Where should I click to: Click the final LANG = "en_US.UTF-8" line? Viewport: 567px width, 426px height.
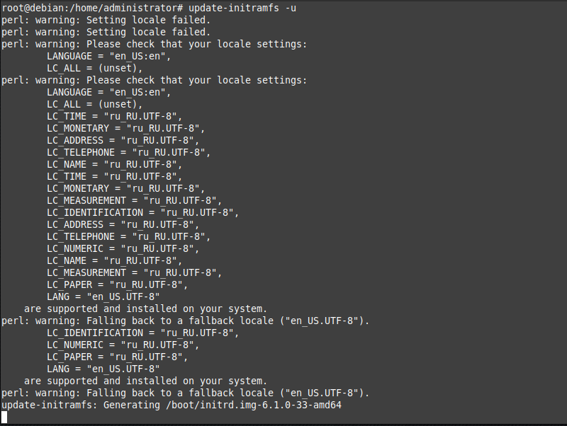(103, 369)
